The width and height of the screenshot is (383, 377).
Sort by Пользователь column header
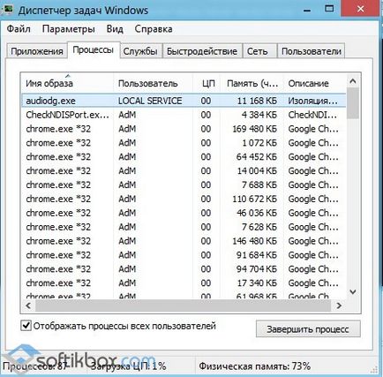(153, 83)
